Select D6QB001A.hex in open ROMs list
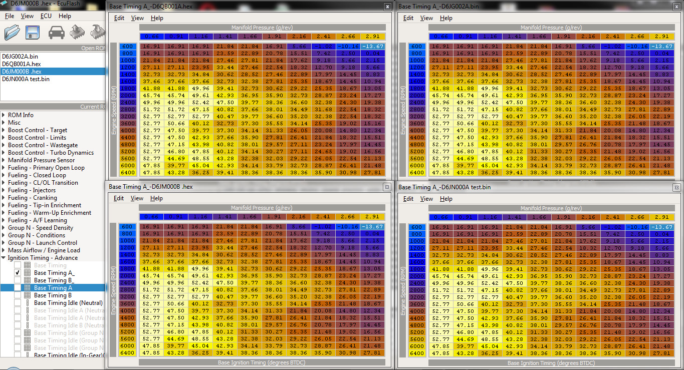This screenshot has width=684, height=370. click(x=53, y=64)
